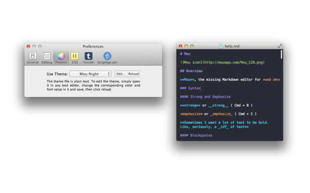Click the 'Sometimes I want a lot' bold paragraph
The image size is (310, 193).
[224, 125]
